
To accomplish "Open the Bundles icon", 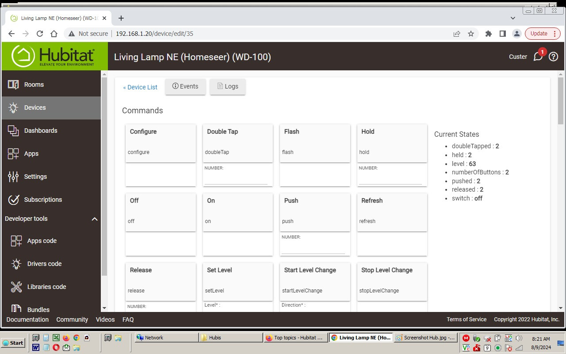I will [x=16, y=308].
